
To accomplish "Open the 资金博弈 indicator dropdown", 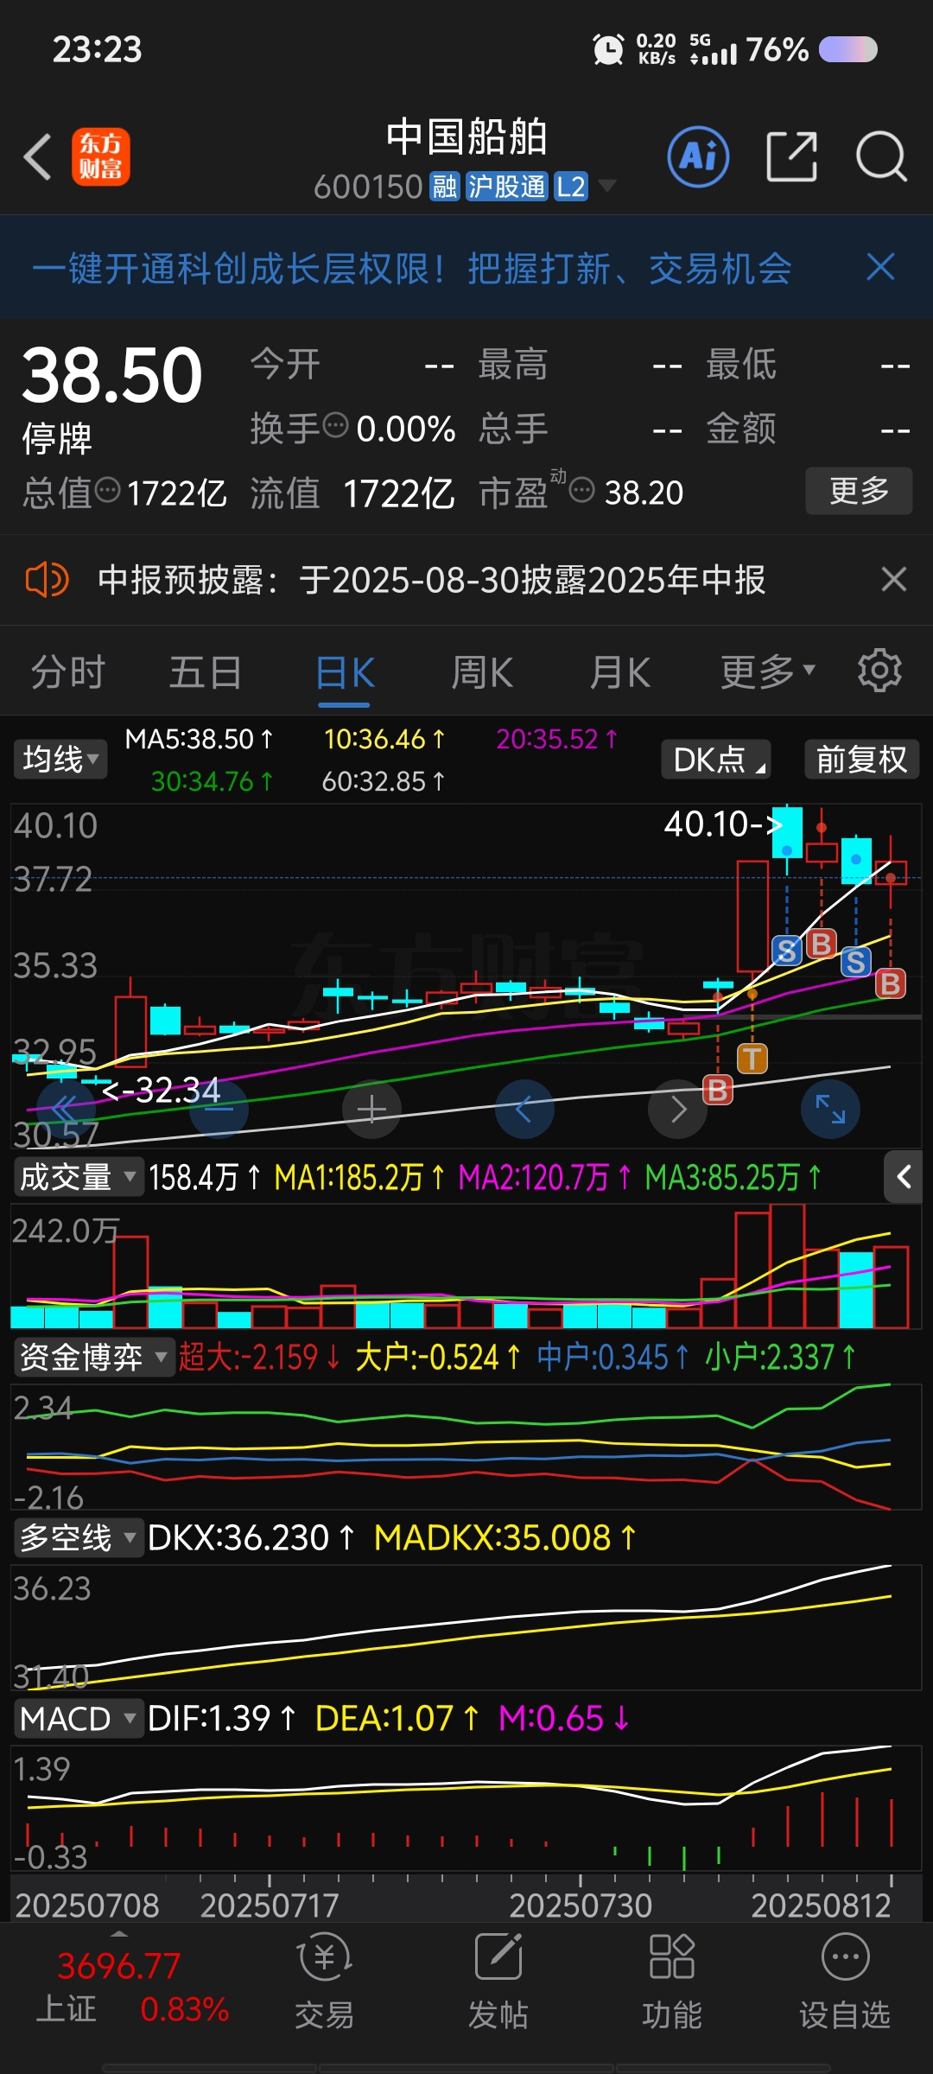I will [93, 1357].
